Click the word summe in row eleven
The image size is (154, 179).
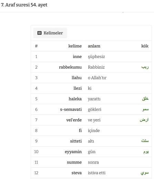pos(74,162)
